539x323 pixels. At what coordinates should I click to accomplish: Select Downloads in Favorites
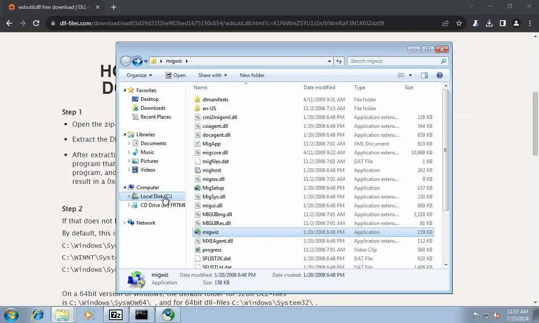tap(153, 108)
